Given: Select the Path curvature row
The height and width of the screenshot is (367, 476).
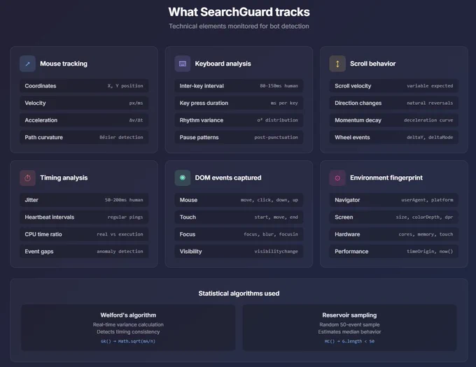Looking at the screenshot, I should pyautogui.click(x=84, y=137).
